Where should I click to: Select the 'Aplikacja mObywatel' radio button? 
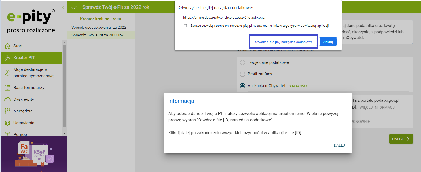tap(242, 86)
